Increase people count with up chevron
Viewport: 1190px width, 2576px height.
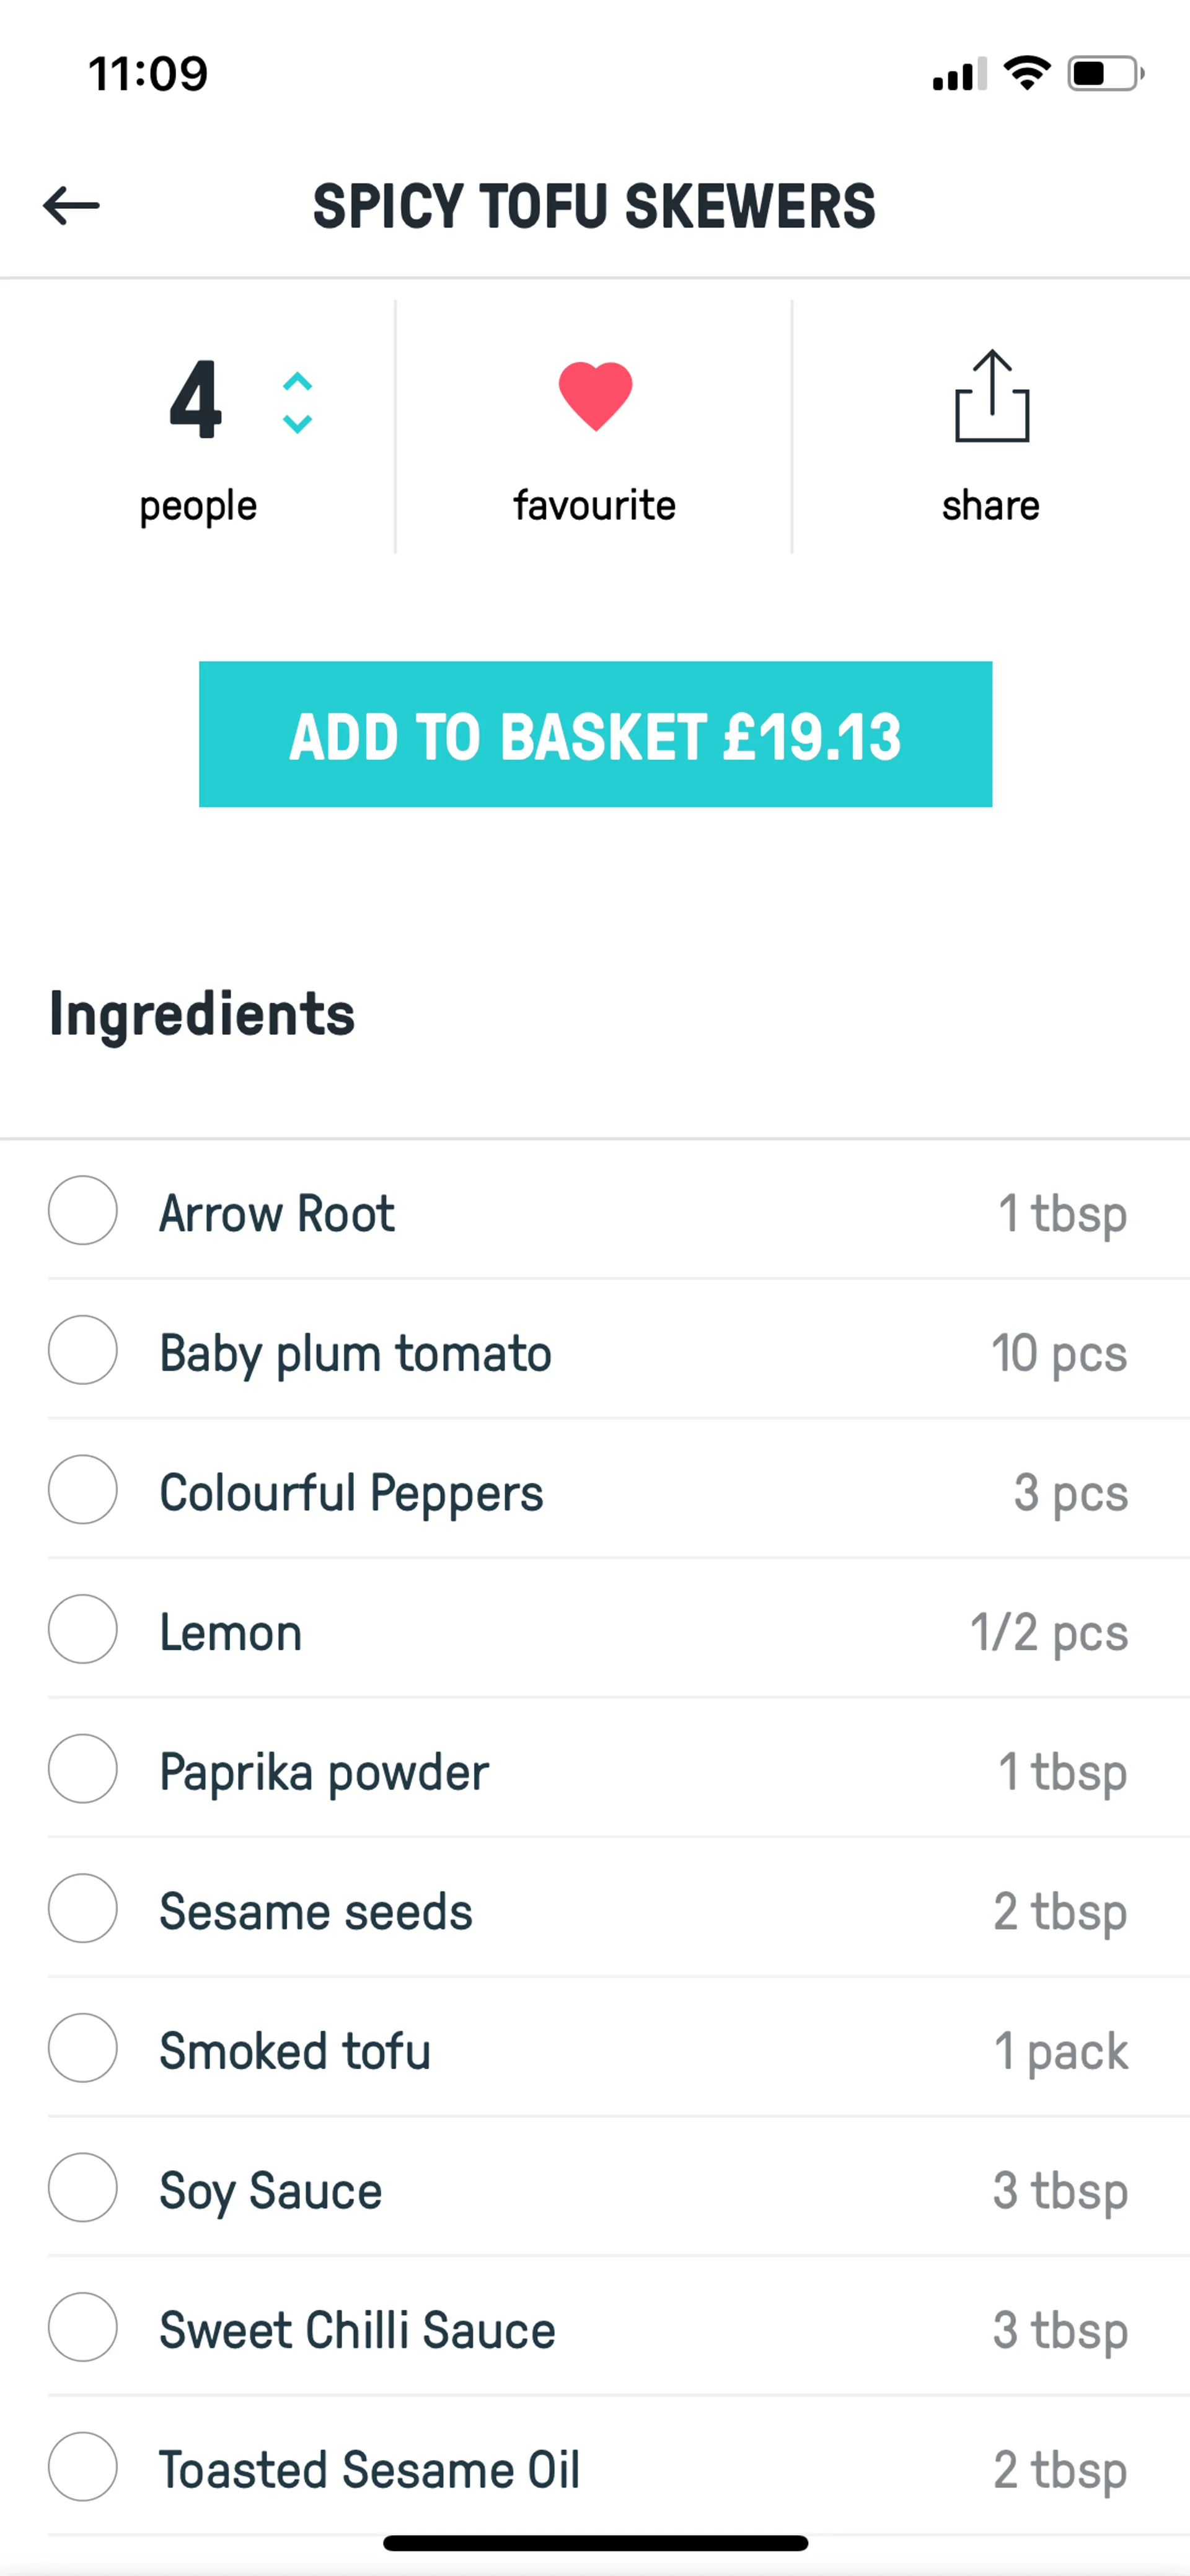[297, 382]
